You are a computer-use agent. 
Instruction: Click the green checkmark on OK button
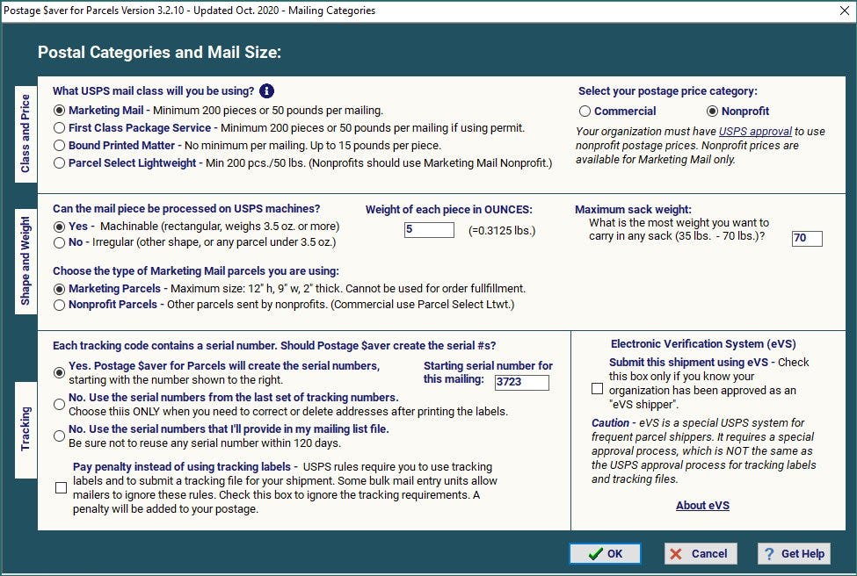[x=595, y=554]
